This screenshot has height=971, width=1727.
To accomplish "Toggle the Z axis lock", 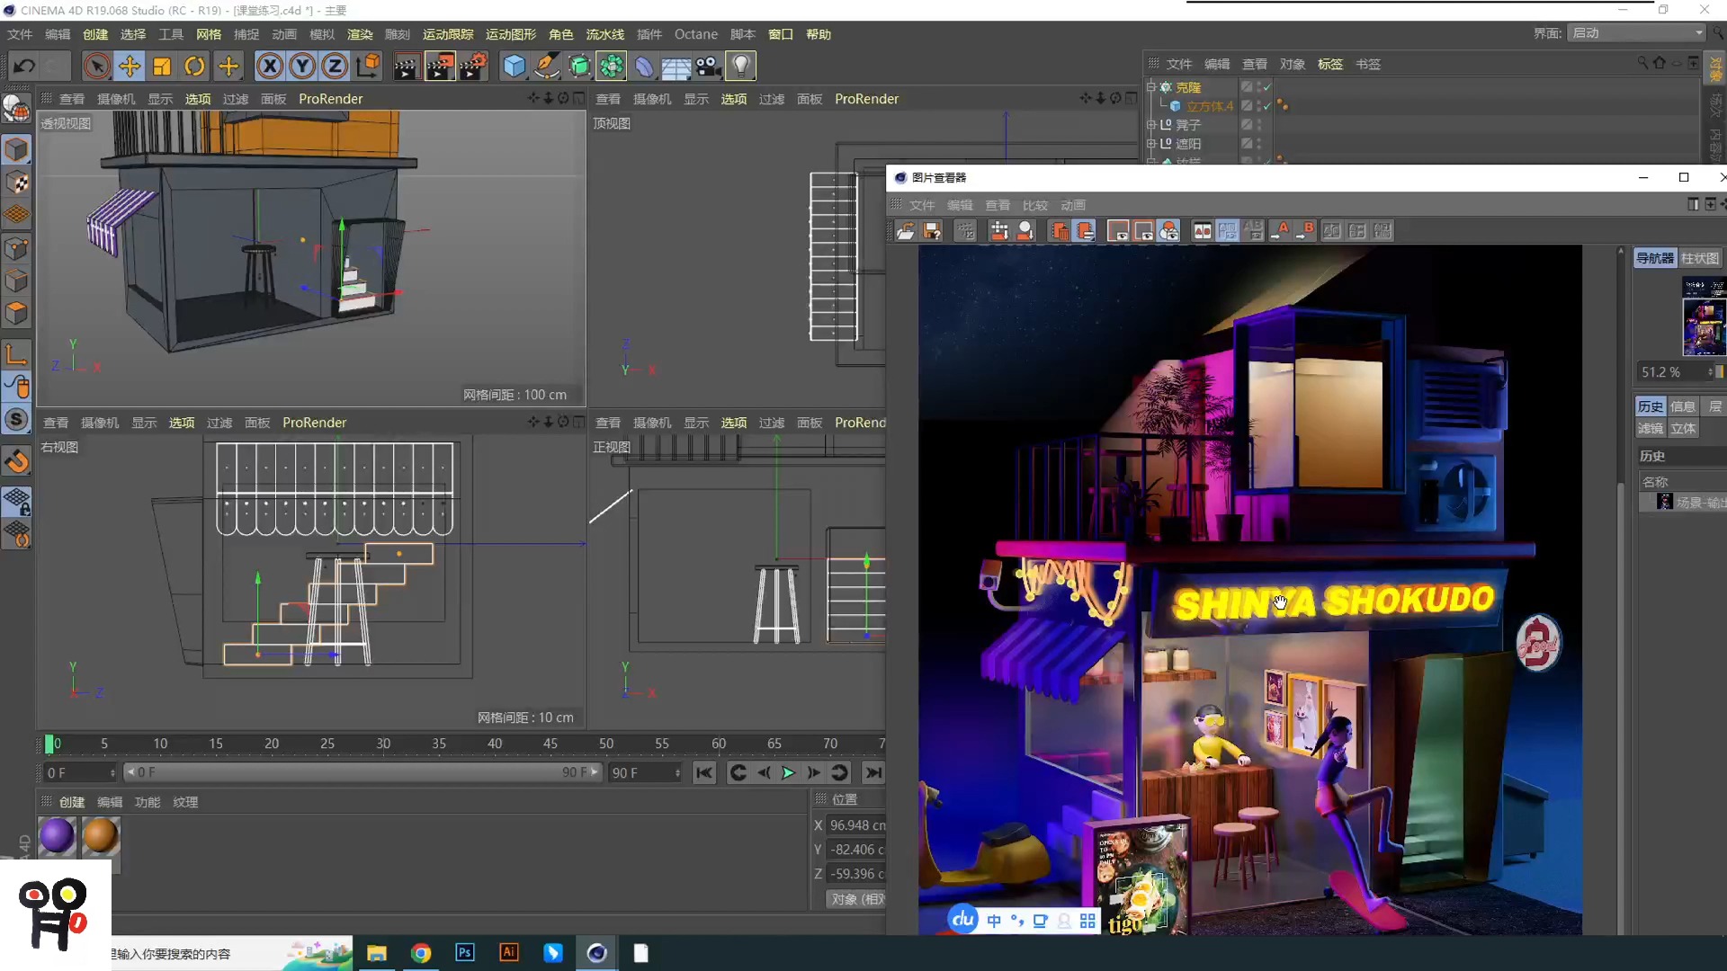I will pyautogui.click(x=335, y=66).
